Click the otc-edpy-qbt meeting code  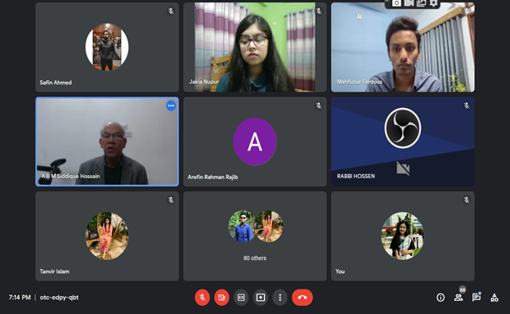point(59,298)
